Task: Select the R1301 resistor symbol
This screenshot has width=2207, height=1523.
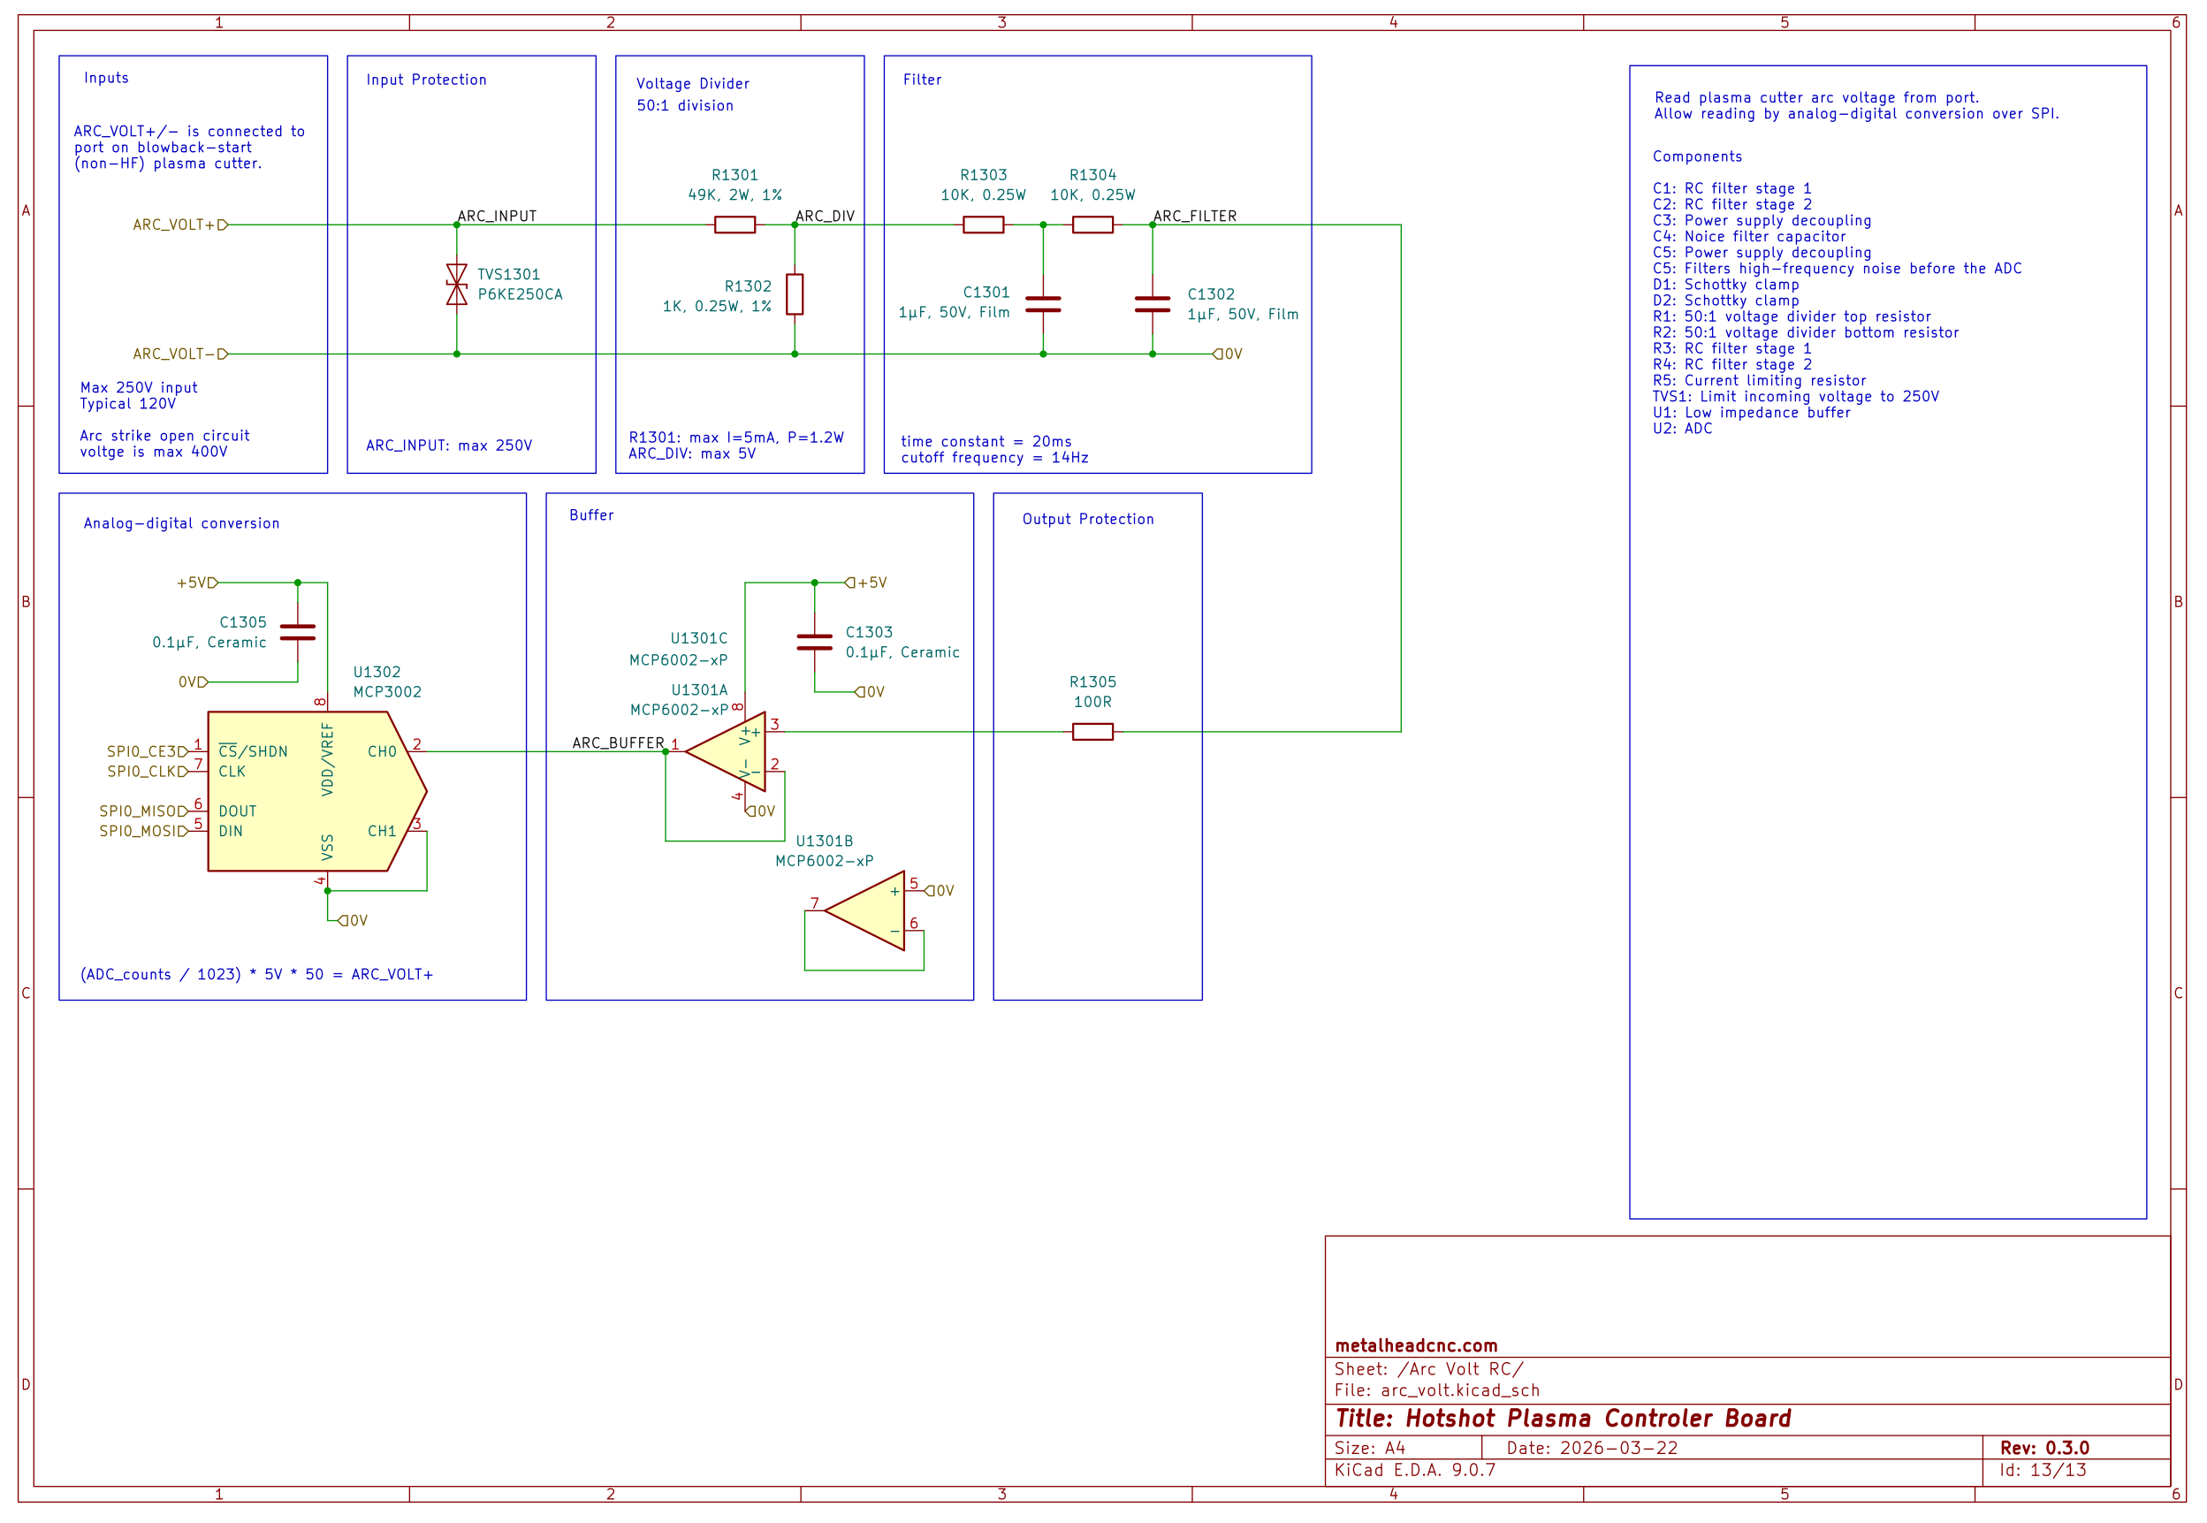Action: (734, 225)
